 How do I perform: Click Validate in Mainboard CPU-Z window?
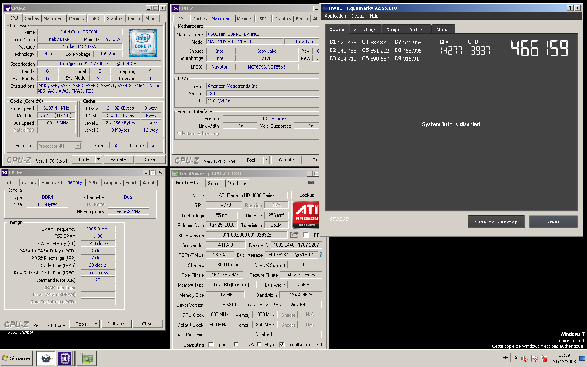(286, 160)
